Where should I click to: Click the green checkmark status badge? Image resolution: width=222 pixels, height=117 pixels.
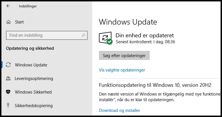point(109,42)
